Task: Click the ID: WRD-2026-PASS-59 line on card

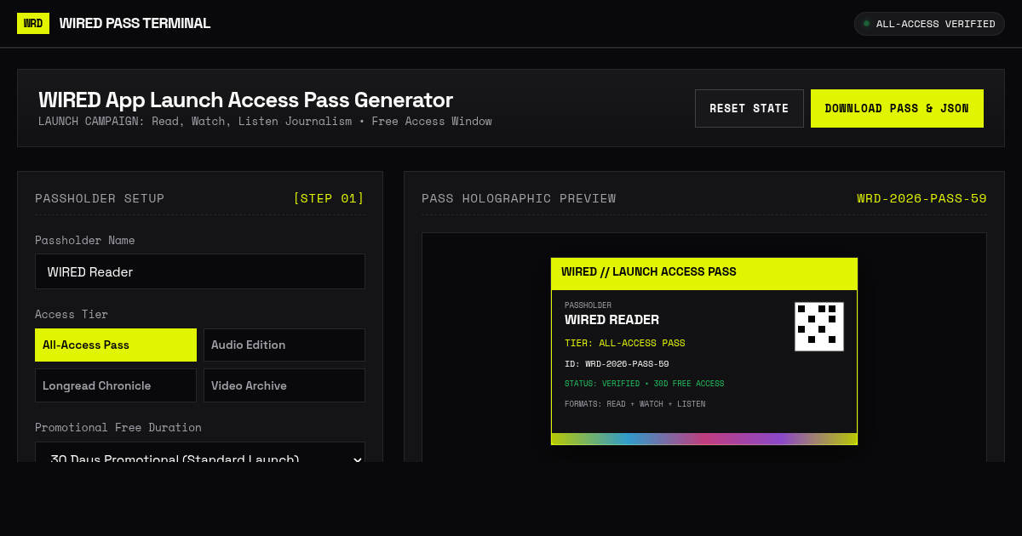Action: point(617,364)
